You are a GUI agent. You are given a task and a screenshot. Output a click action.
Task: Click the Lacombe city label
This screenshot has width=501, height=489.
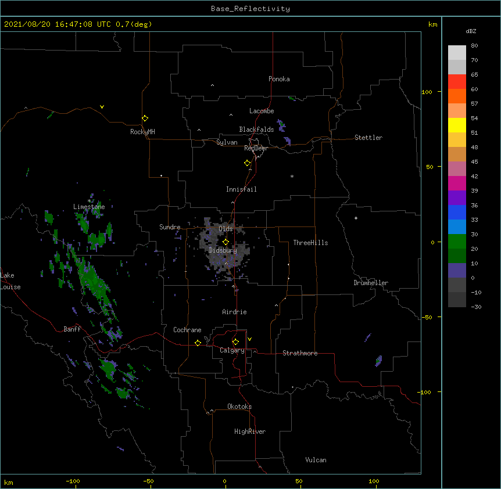[262, 111]
